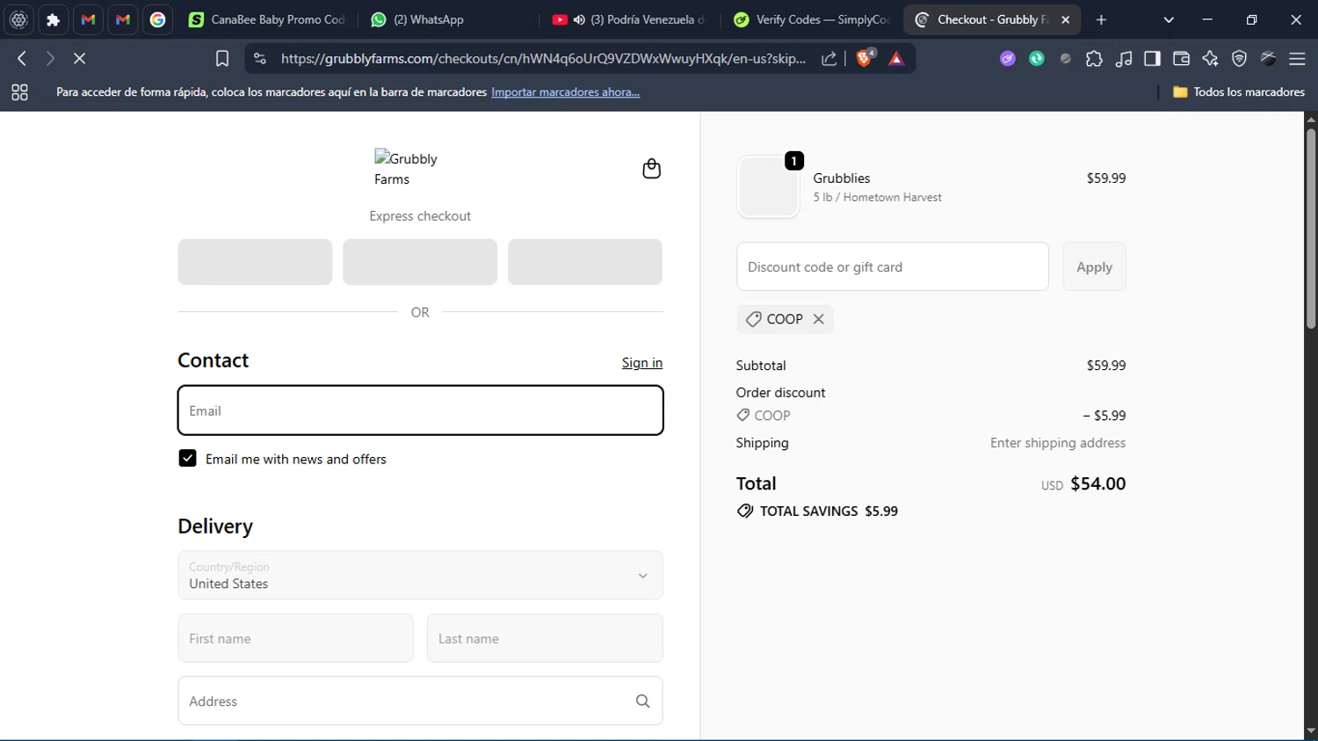
Task: Bookmark this page with the bookmark icon
Action: (222, 58)
